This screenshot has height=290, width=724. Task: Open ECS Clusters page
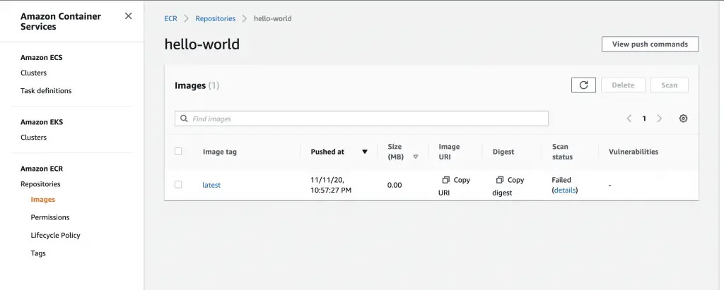[x=34, y=73]
